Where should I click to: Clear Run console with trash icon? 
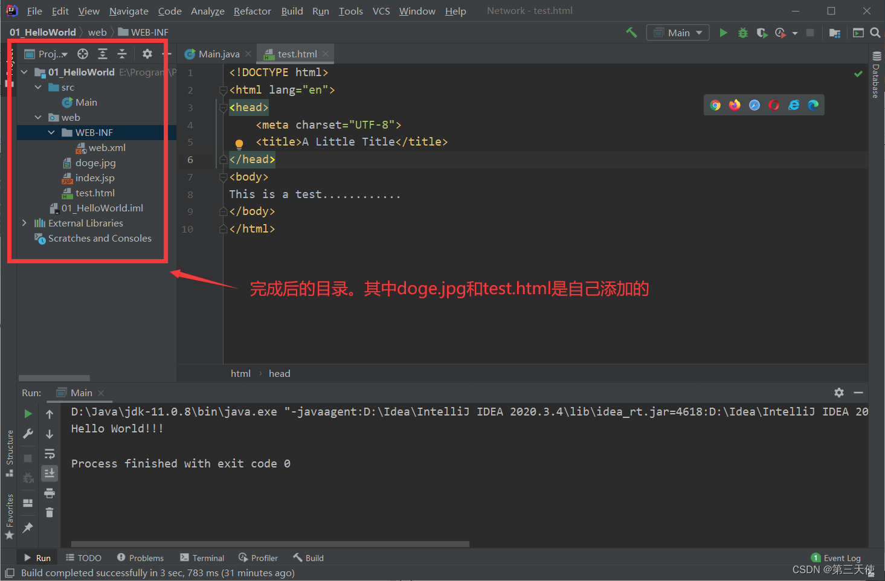[x=50, y=513]
